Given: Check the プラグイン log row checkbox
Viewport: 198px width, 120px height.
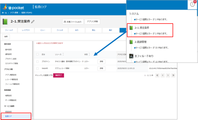Looking at the screenshot, I should click(x=38, y=61).
